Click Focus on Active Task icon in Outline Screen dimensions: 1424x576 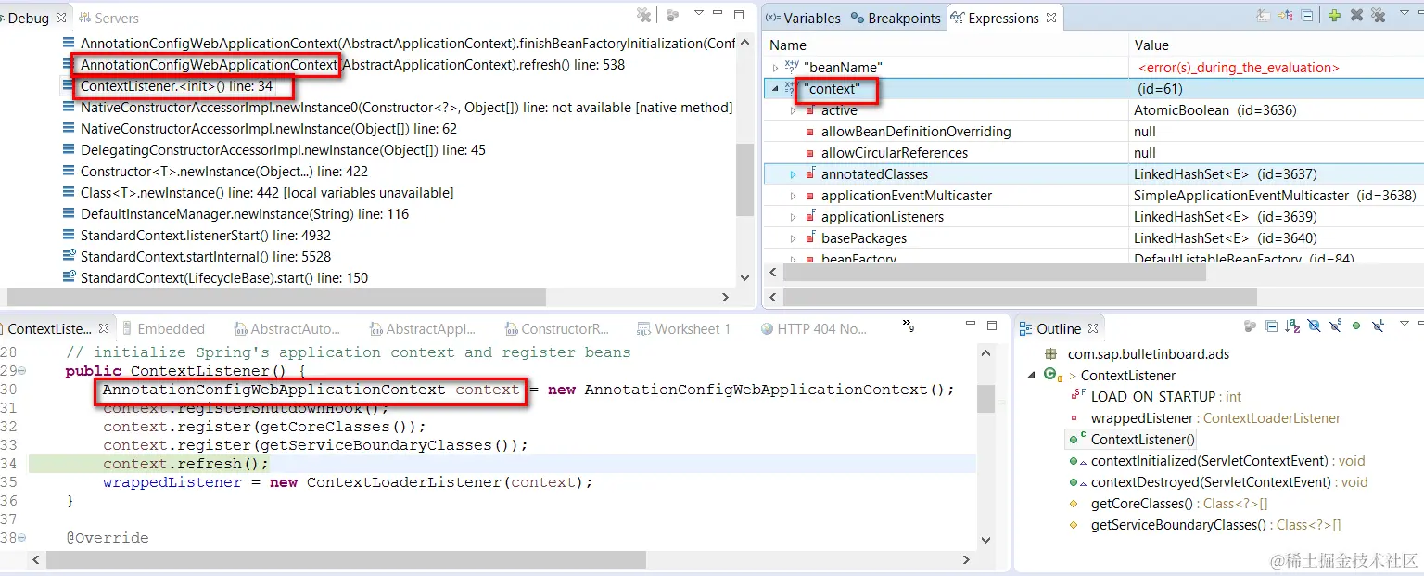point(1250,326)
